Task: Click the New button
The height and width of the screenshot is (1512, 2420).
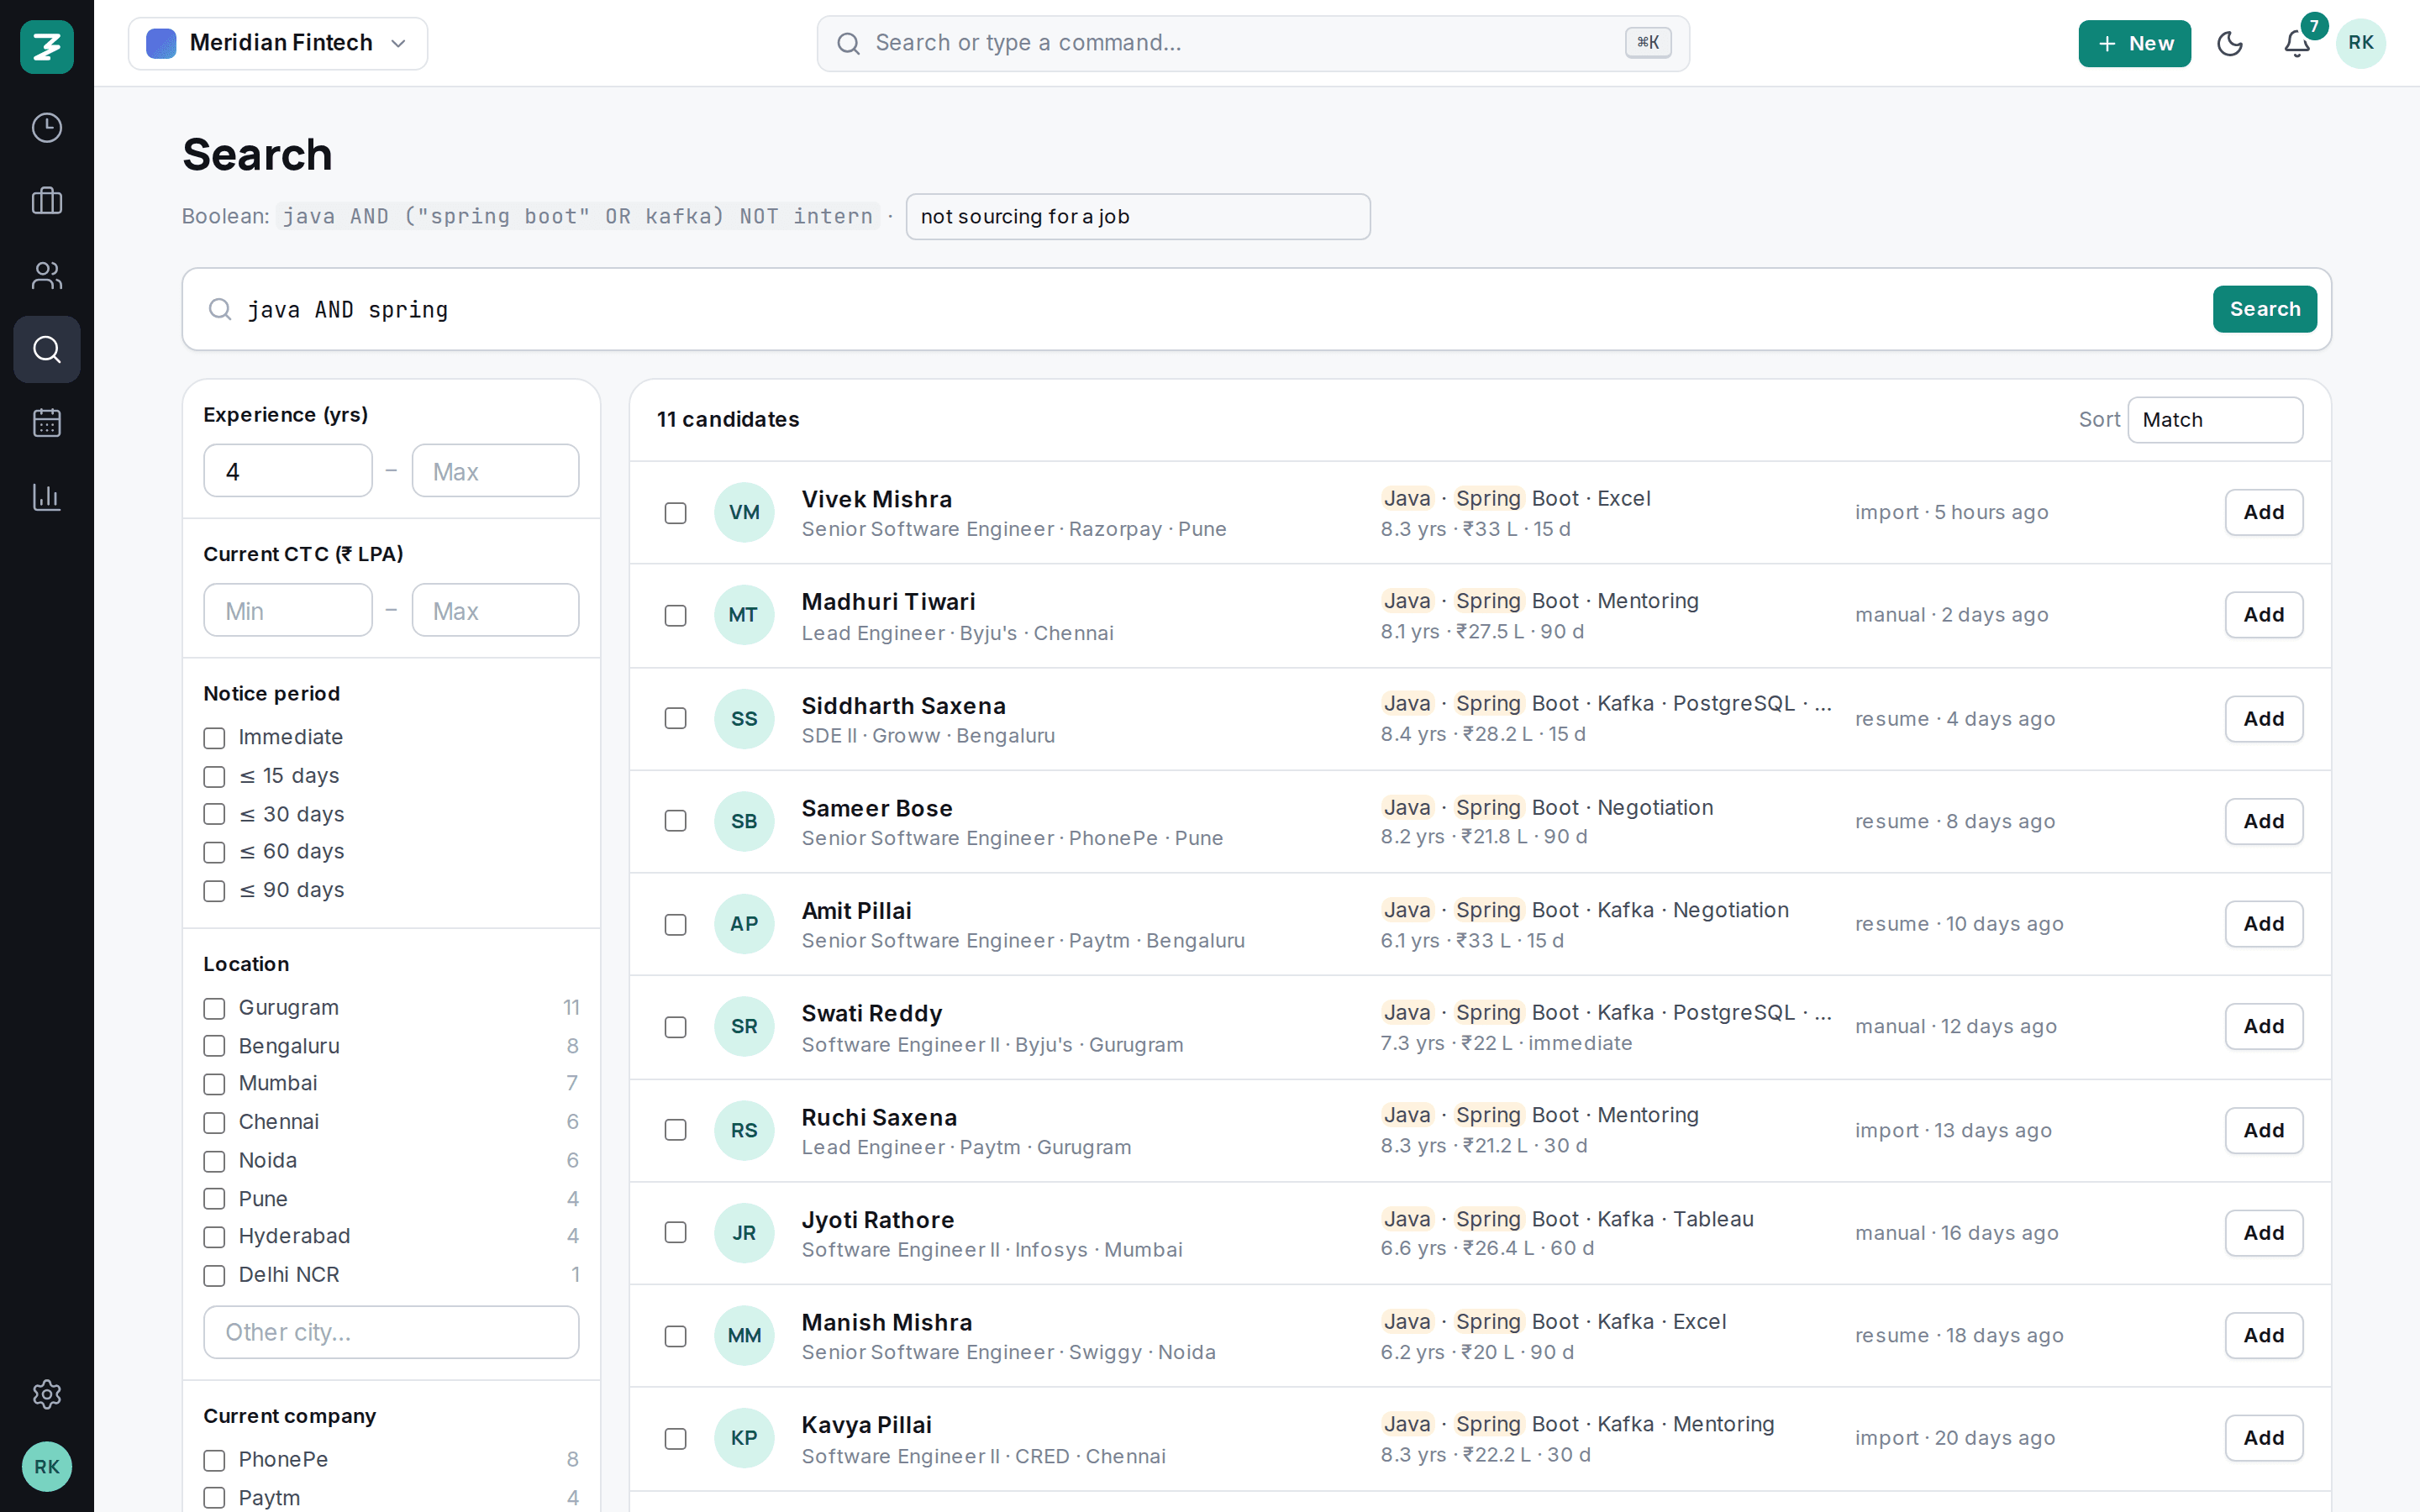Action: (x=2134, y=43)
